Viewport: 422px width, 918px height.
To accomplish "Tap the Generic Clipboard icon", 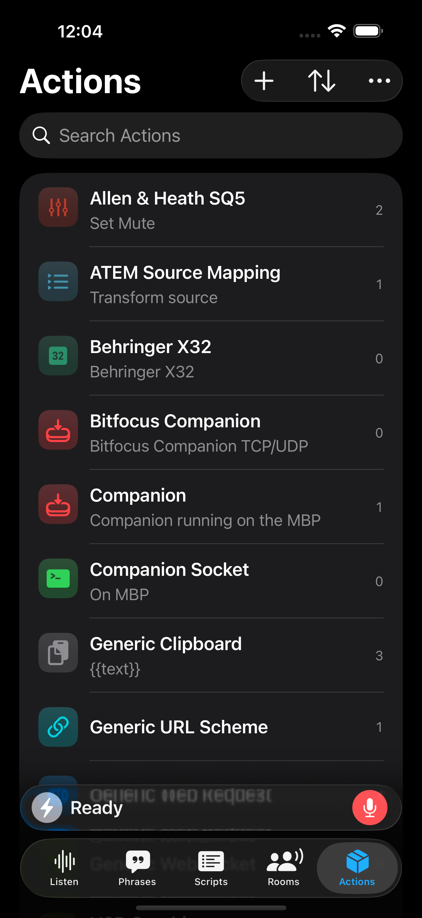I will [x=59, y=653].
